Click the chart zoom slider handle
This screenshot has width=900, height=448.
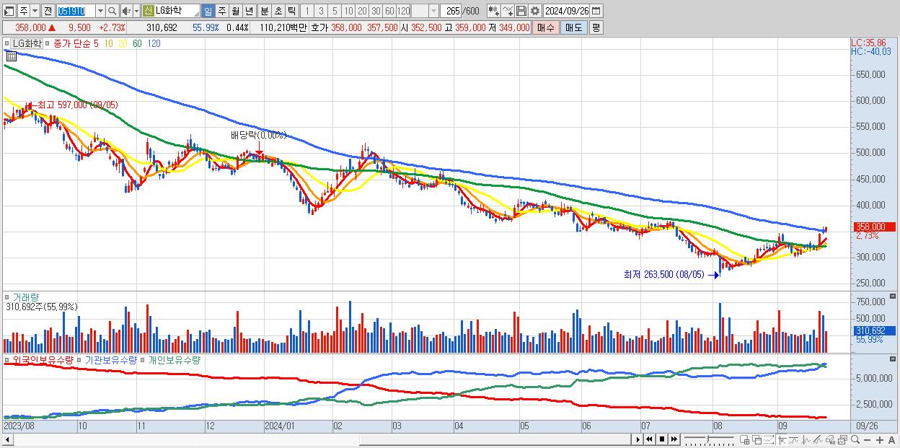click(708, 439)
